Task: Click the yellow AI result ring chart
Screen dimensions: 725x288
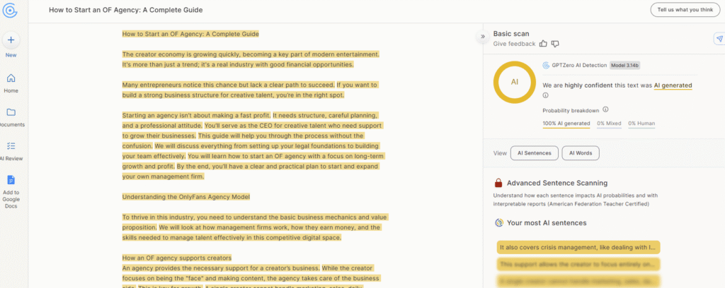Action: [x=515, y=82]
